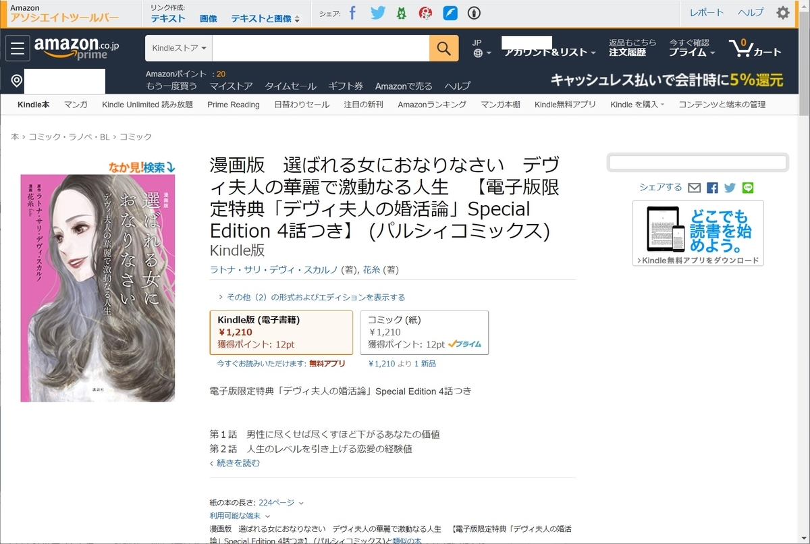Open the マンガ tab
The height and width of the screenshot is (544, 810).
click(x=76, y=105)
